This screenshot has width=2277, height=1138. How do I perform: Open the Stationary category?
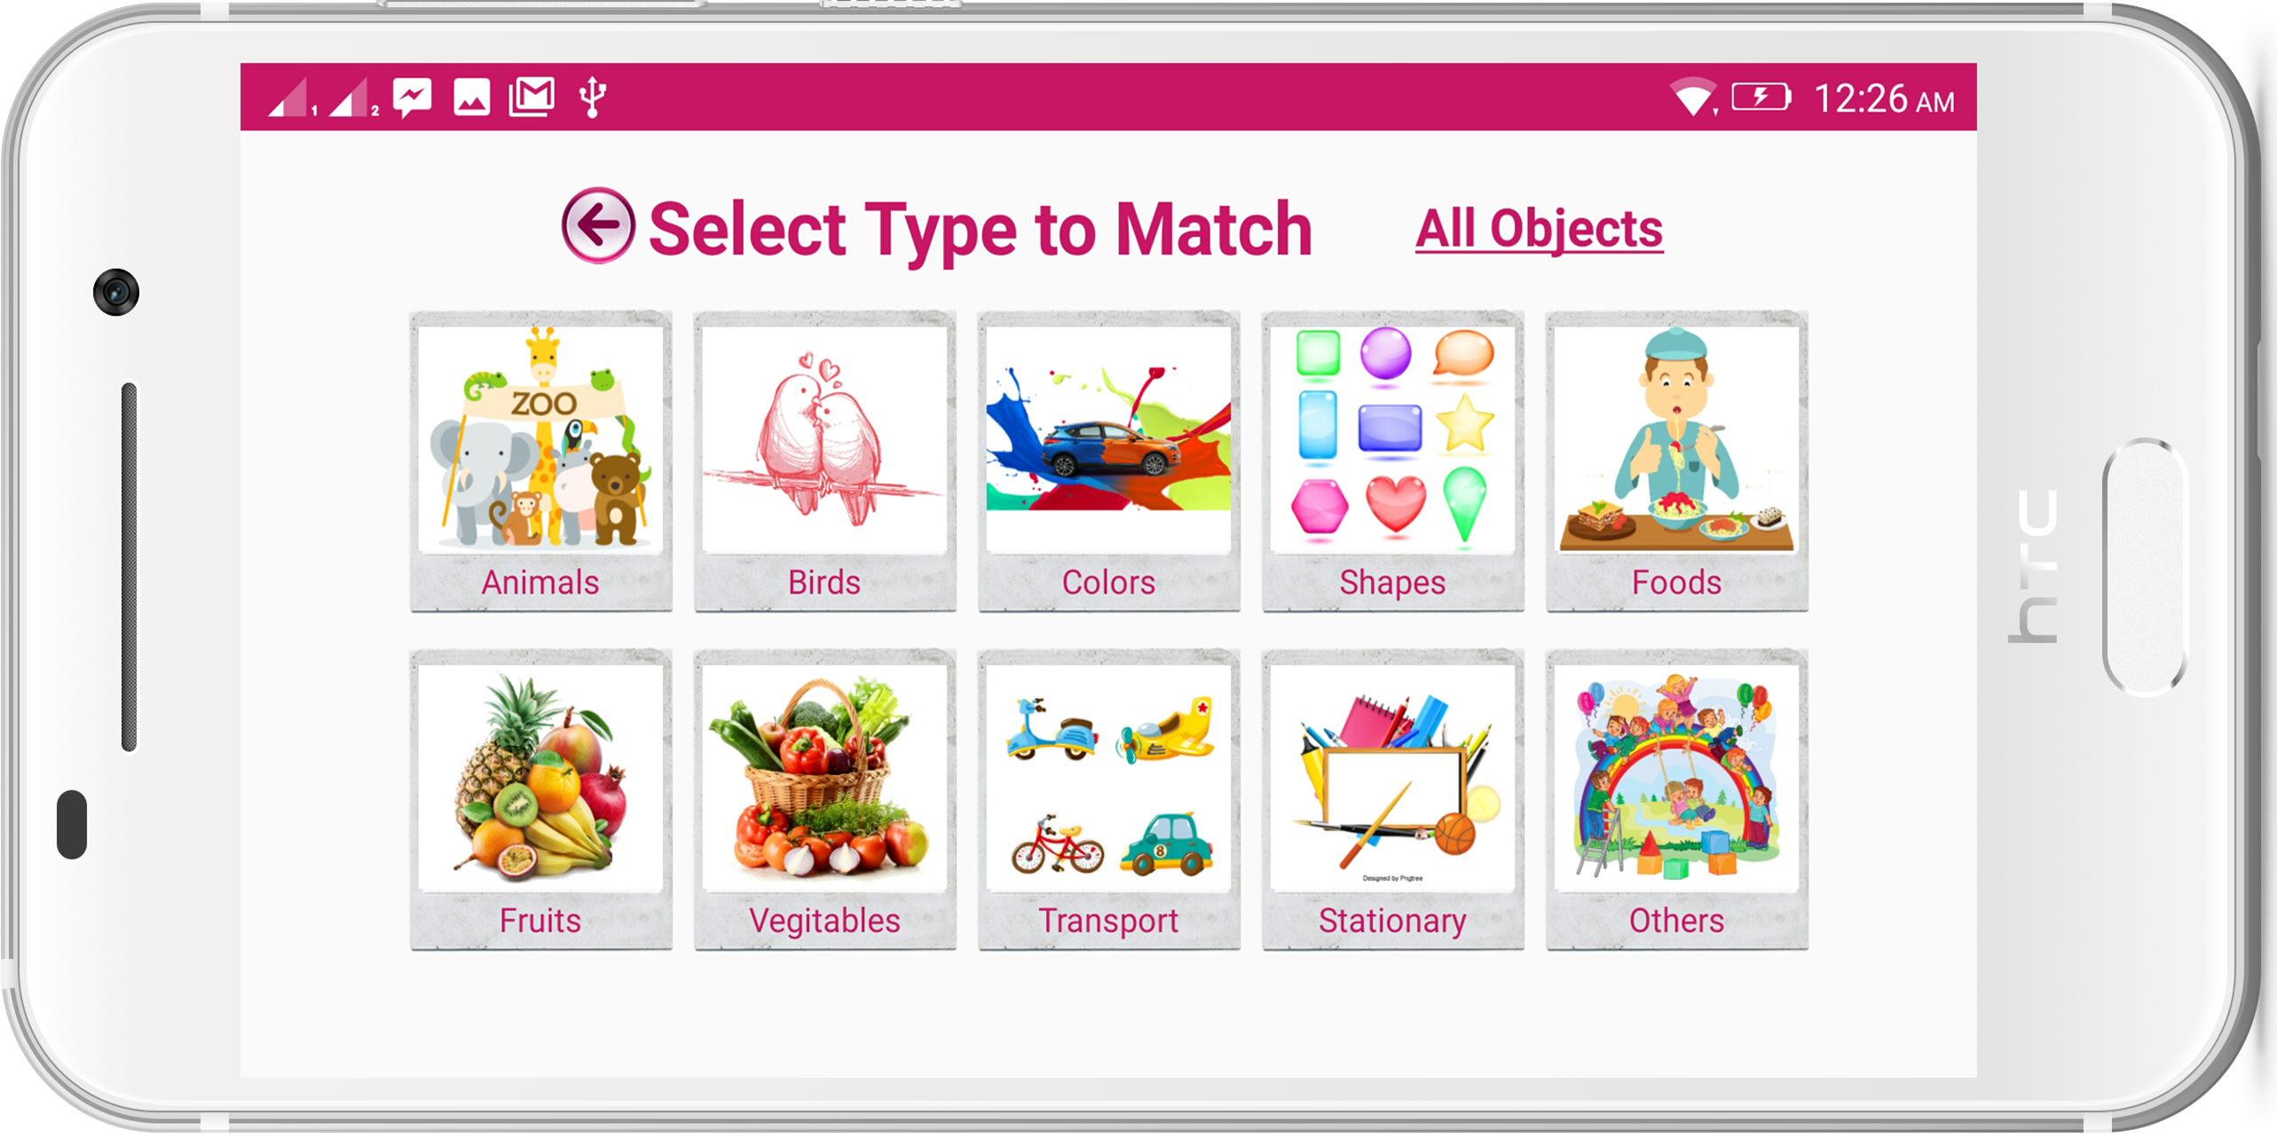[x=1392, y=800]
